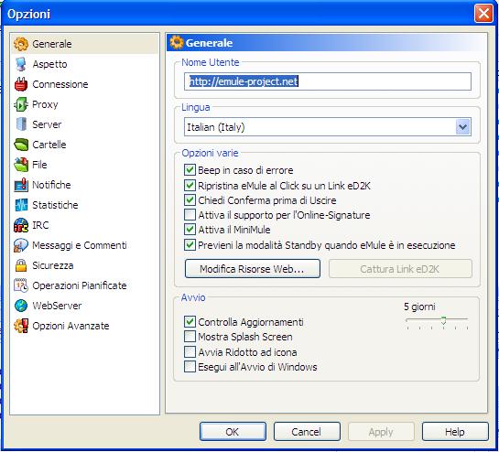
Task: Open the Italian (Italy) language combo box
Action: click(x=328, y=127)
